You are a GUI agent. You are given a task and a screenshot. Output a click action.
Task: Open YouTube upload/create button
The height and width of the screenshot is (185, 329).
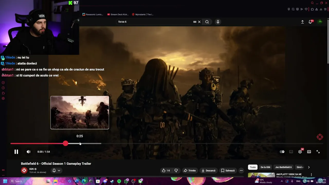point(303,22)
